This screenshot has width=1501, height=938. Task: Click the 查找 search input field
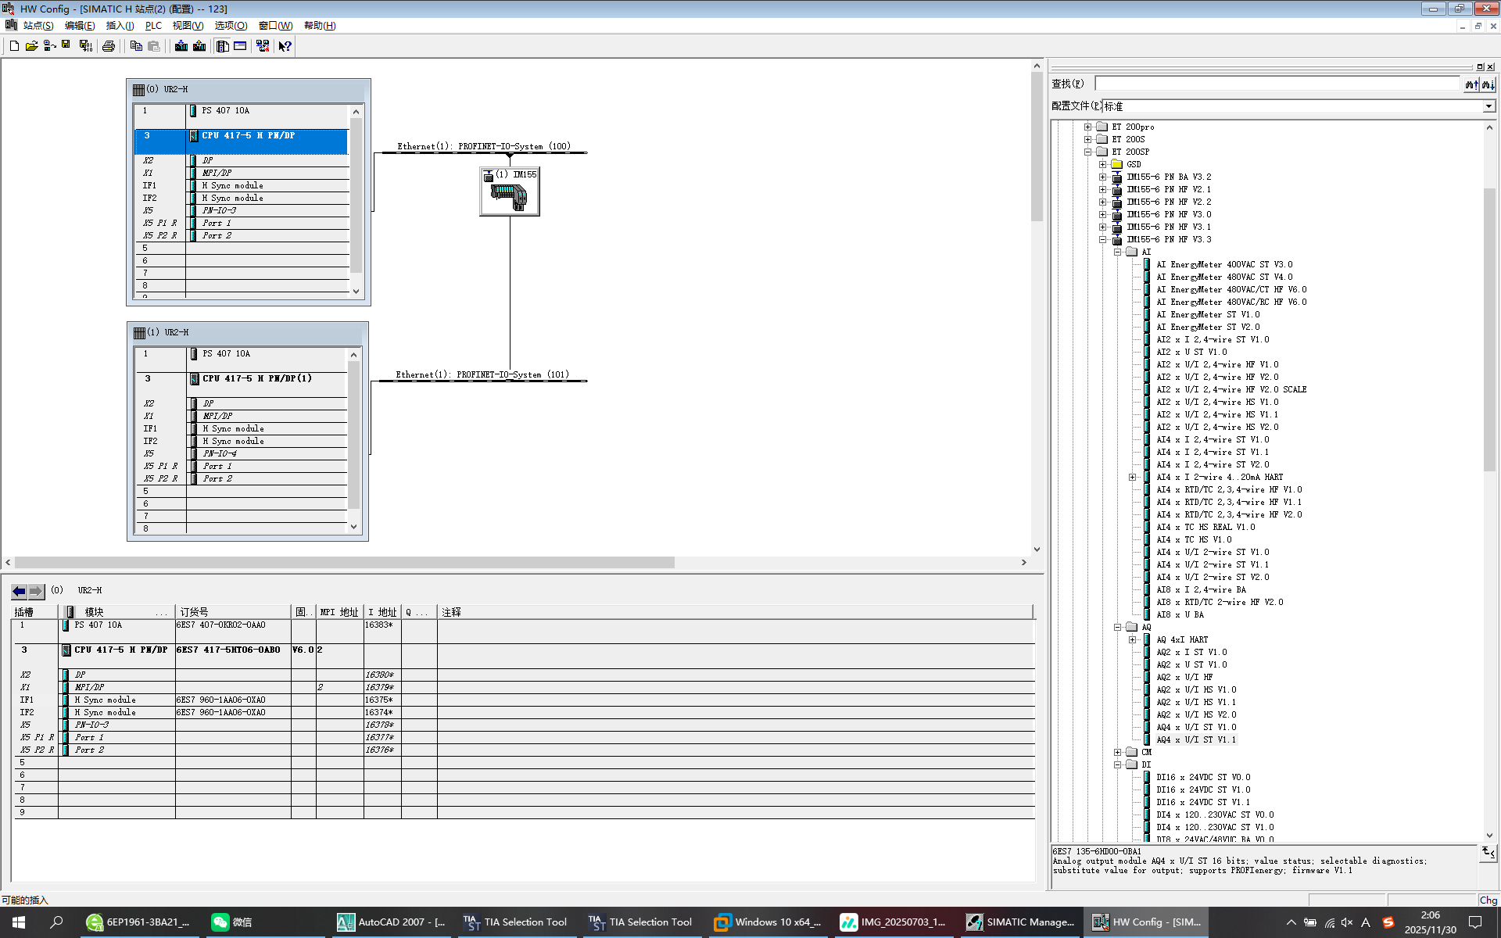[1277, 84]
